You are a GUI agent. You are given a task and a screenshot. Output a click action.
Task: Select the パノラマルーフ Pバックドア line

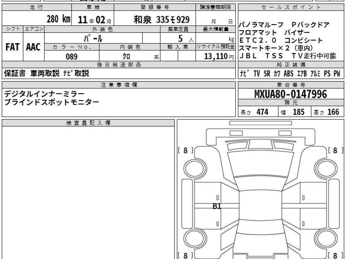(x=284, y=25)
